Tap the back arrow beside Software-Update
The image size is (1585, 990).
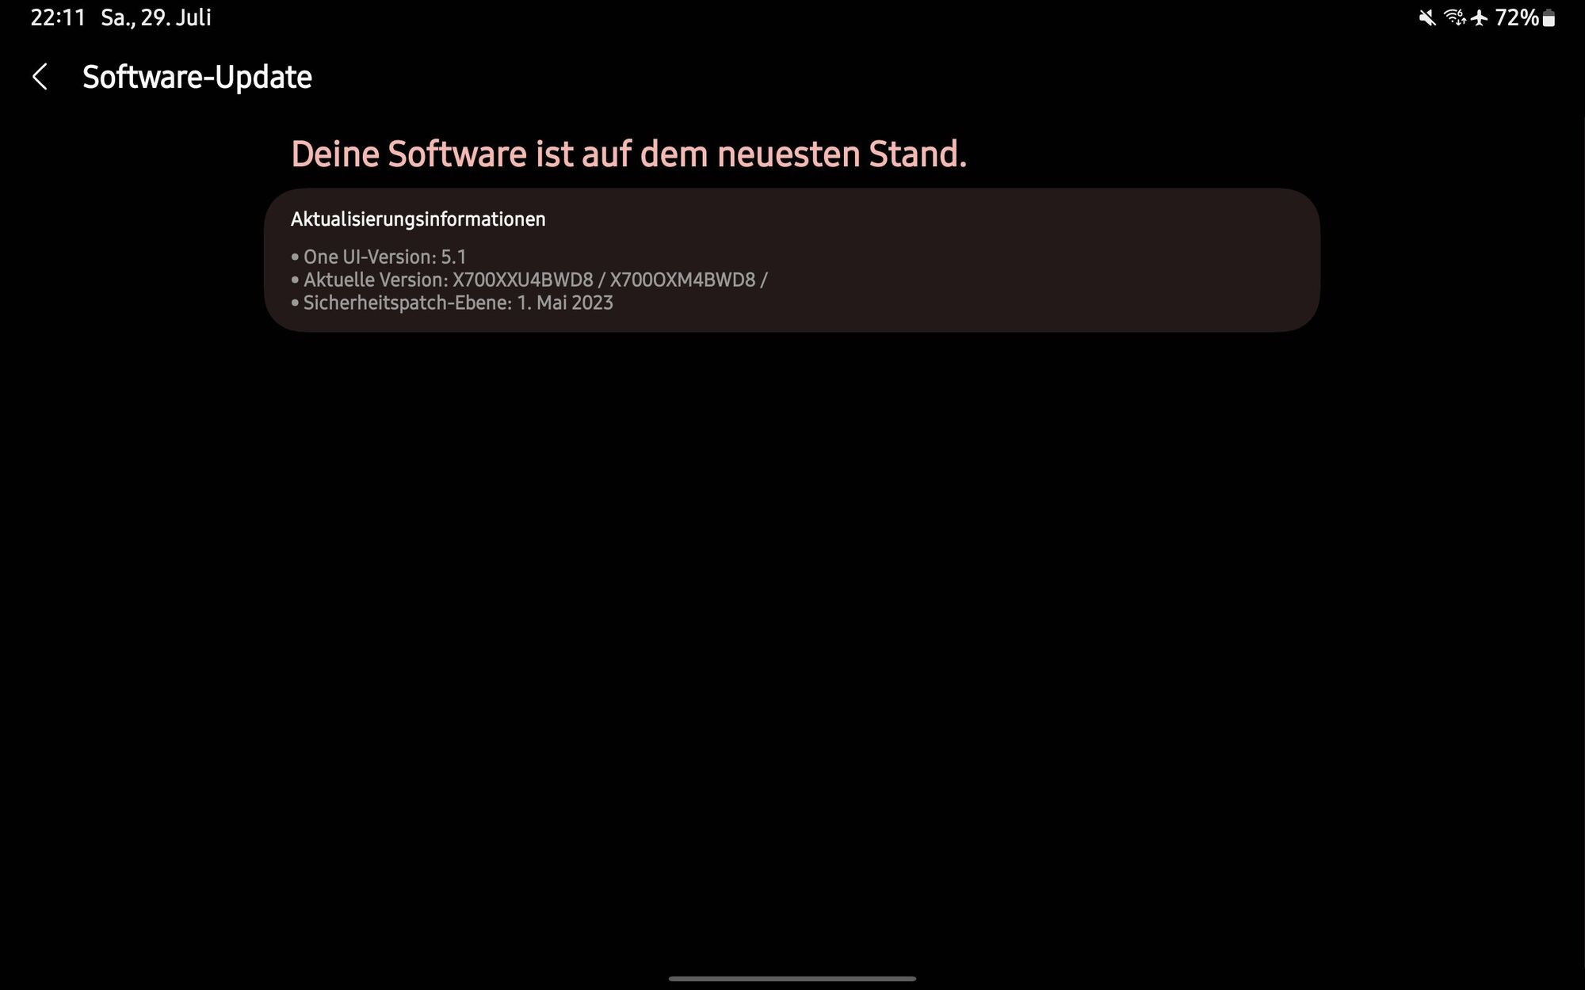tap(40, 77)
